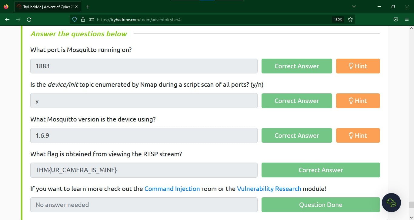Open the cloud chat support bubble
Image resolution: width=414 pixels, height=220 pixels.
click(392, 203)
